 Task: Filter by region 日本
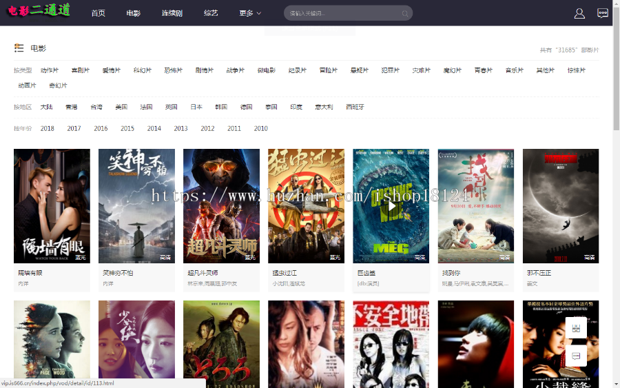point(196,108)
